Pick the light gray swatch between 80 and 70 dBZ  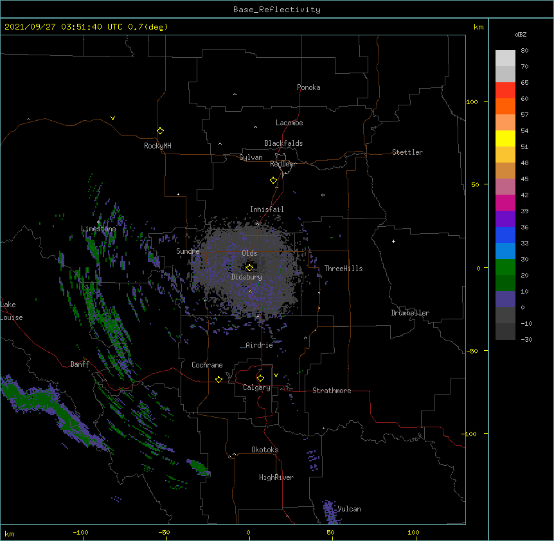(x=505, y=58)
